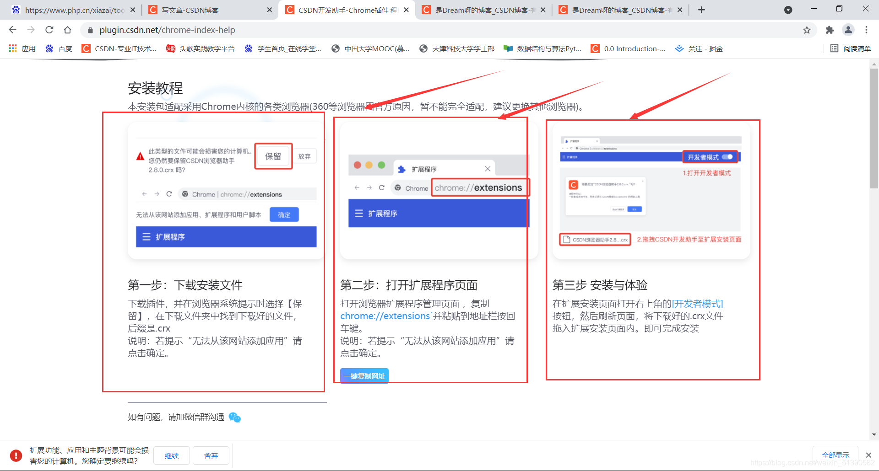Click the tab search dropdown circle
Screen dimensions: 879x471
tap(788, 10)
